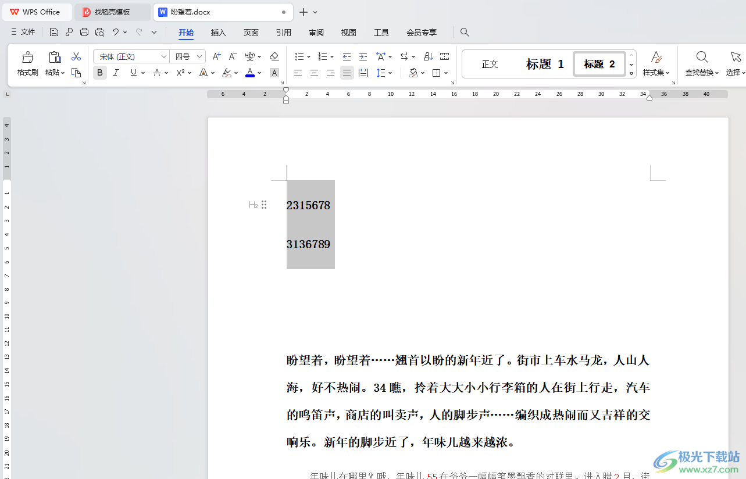746x479 pixels.
Task: Click the selected heading text 3136789
Action: point(308,244)
